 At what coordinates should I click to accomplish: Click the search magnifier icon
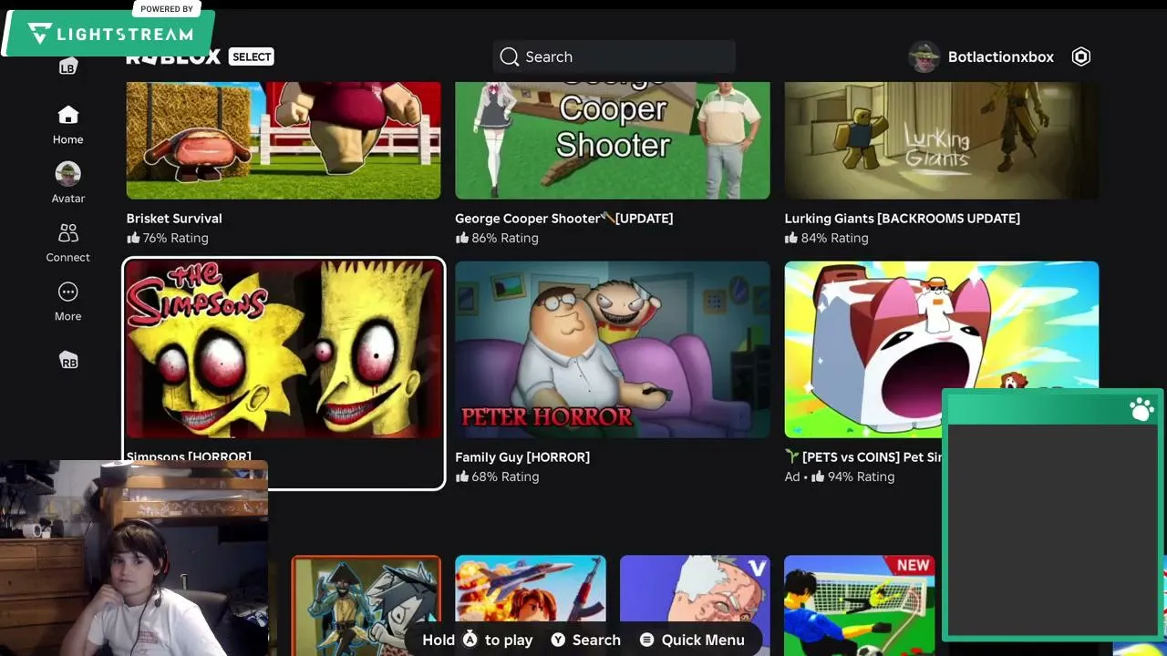point(509,56)
